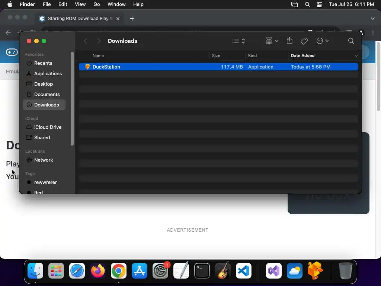Close the Starting ROM Download browser tab
Screen dimensions: 381x286
118,19
